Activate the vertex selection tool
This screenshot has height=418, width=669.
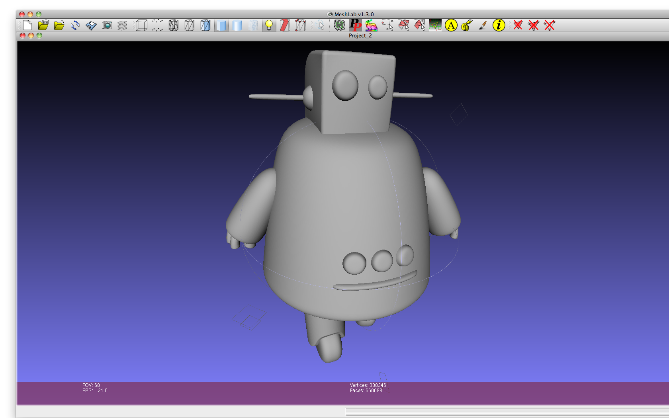point(388,25)
